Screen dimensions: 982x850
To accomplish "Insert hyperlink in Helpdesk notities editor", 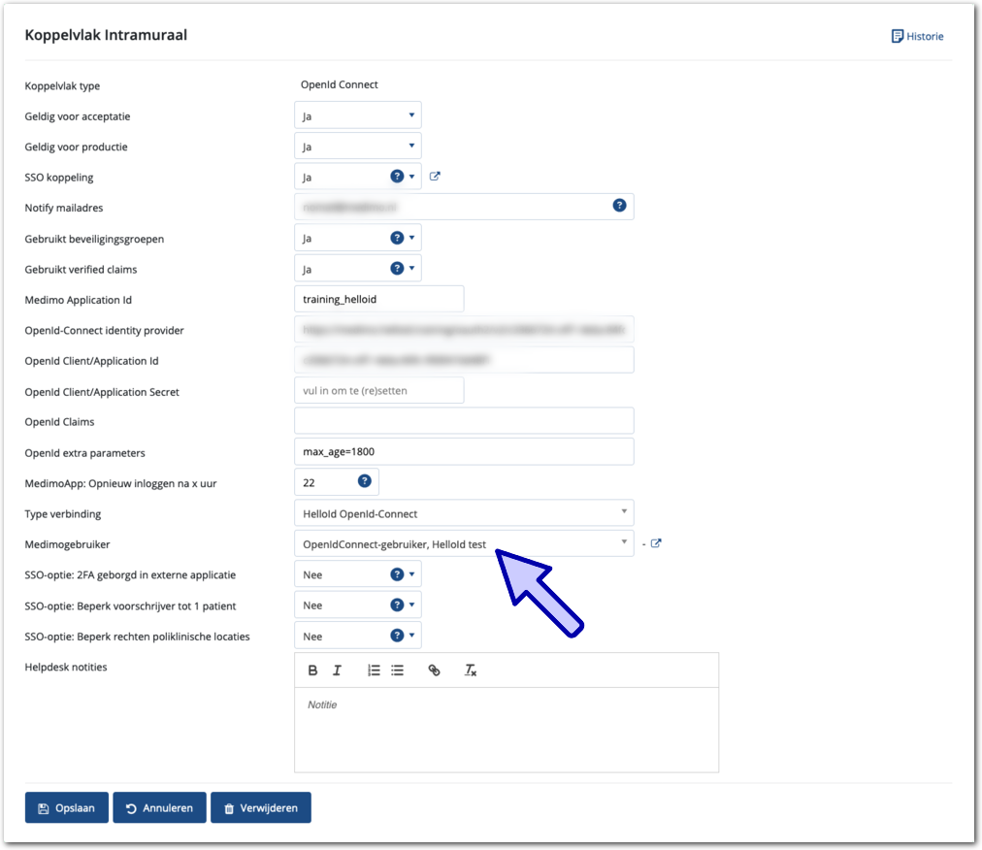I will click(x=434, y=670).
